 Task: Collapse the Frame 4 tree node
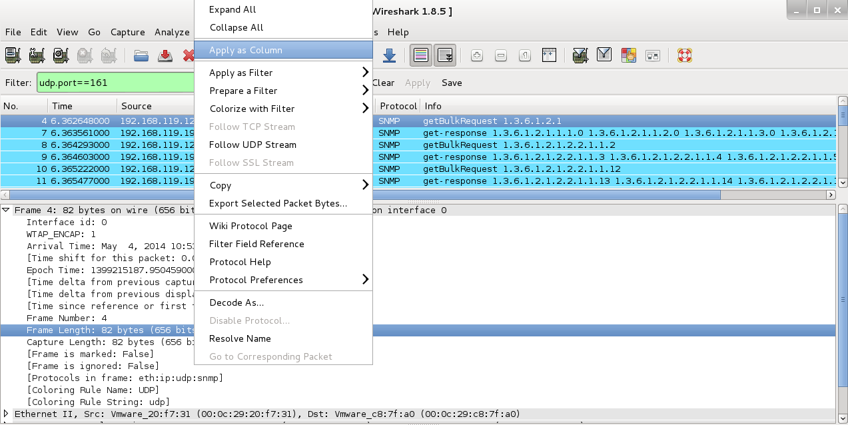(x=7, y=210)
